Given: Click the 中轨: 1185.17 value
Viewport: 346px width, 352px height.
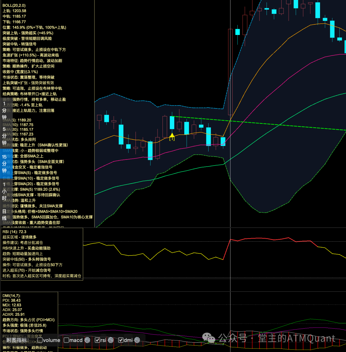Looking at the screenshot, I should point(14,16).
